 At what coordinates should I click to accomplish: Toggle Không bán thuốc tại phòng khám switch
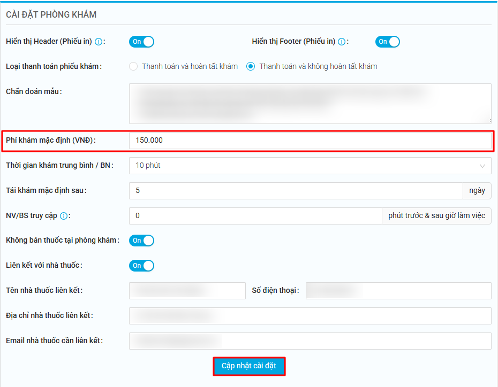pyautogui.click(x=142, y=241)
